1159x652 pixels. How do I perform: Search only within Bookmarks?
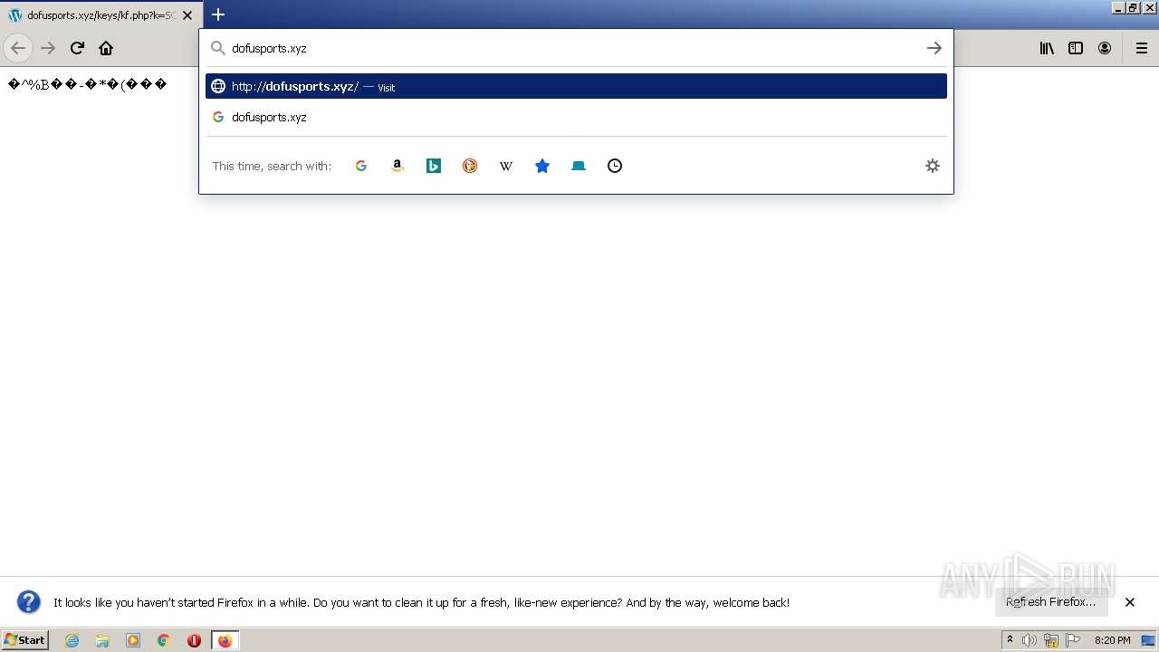coord(542,166)
